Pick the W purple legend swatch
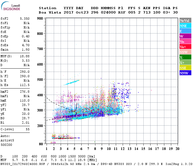The image size is (193, 166). [x=185, y=36]
